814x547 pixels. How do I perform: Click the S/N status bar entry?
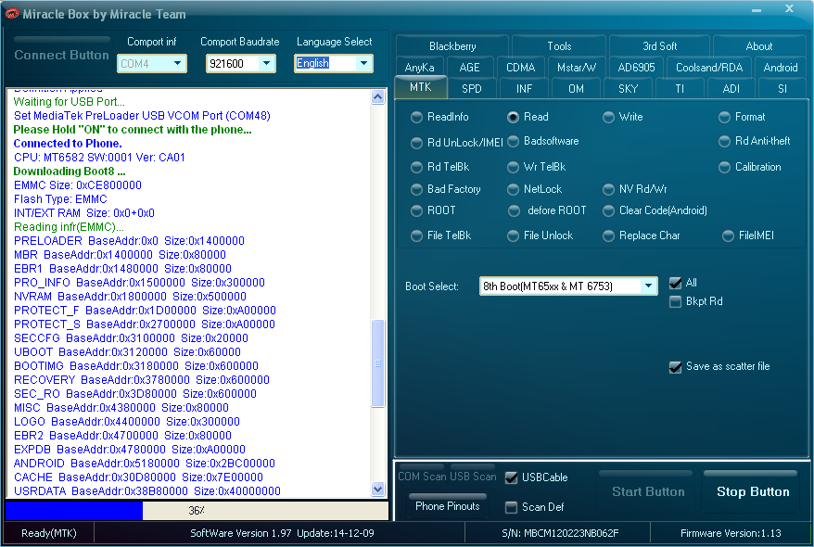click(x=560, y=533)
